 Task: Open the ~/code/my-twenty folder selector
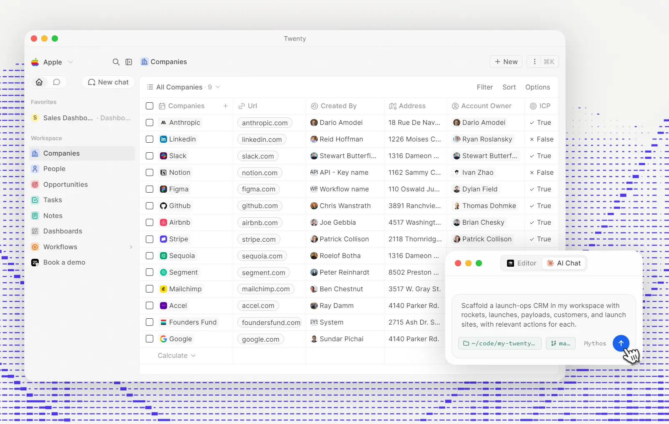click(x=499, y=343)
